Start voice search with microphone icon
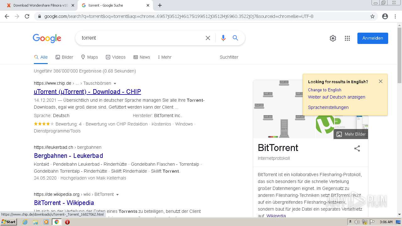 tap(223, 38)
